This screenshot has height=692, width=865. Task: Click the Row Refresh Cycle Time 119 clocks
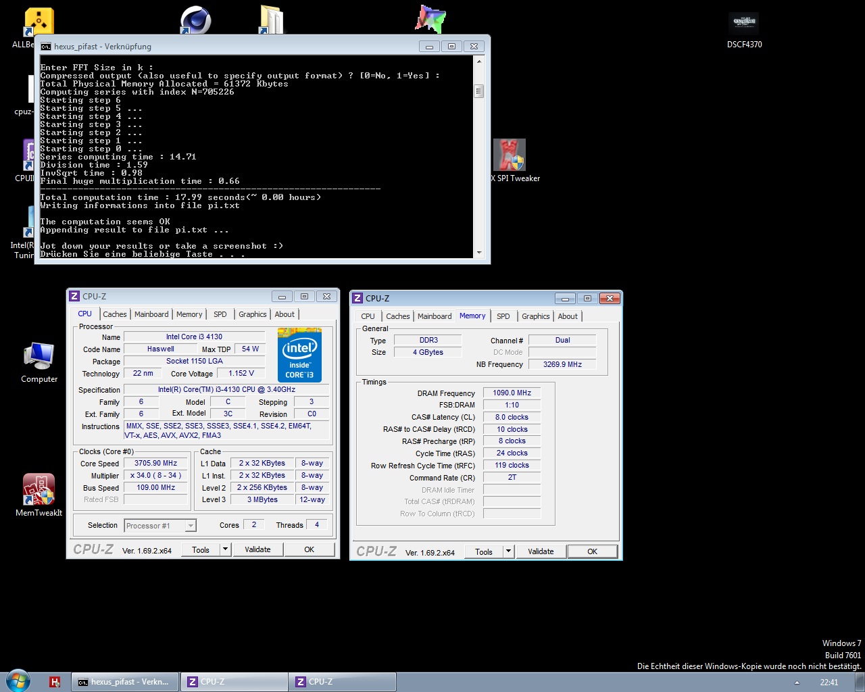coord(512,465)
